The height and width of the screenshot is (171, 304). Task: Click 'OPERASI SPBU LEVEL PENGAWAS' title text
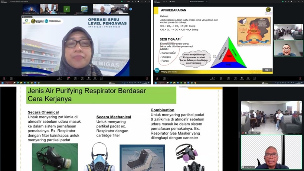tap(107, 21)
